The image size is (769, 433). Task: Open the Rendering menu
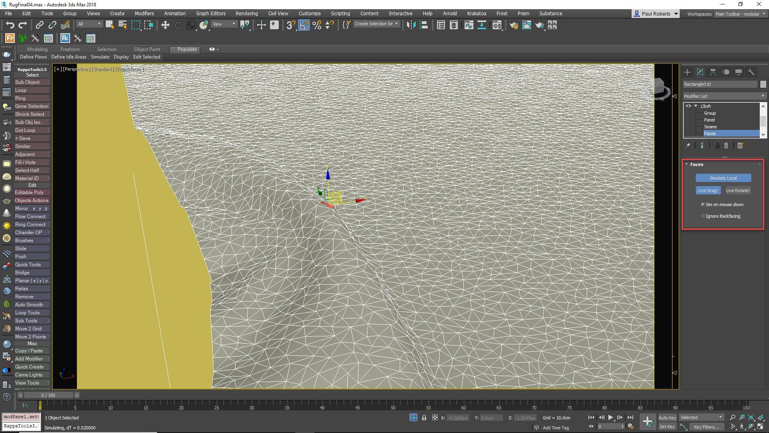click(246, 13)
